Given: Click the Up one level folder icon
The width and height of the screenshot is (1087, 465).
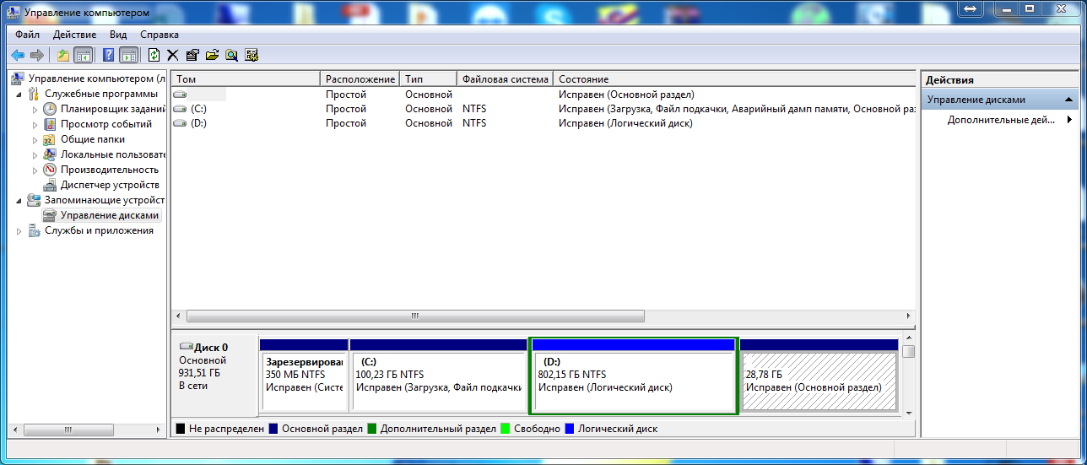Looking at the screenshot, I should point(63,55).
